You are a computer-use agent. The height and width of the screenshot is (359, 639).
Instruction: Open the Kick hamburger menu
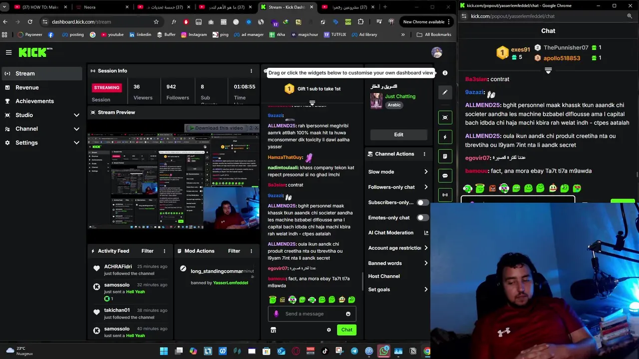click(x=8, y=52)
